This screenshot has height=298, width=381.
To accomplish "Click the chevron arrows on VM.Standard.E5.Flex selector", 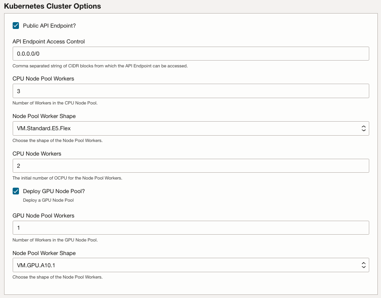I will pyautogui.click(x=363, y=128).
